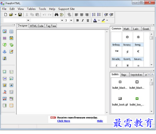Insert a bulleted list

pyautogui.click(x=99, y=15)
